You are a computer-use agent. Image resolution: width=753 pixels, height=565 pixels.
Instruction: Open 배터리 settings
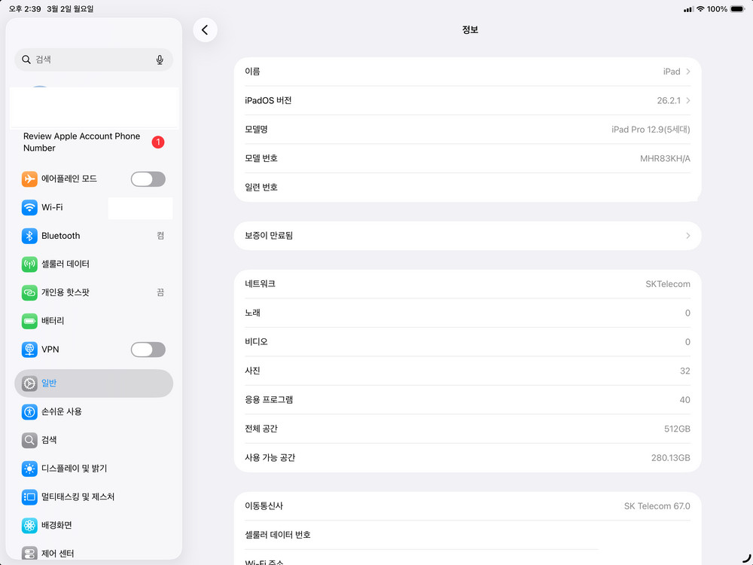(93, 321)
